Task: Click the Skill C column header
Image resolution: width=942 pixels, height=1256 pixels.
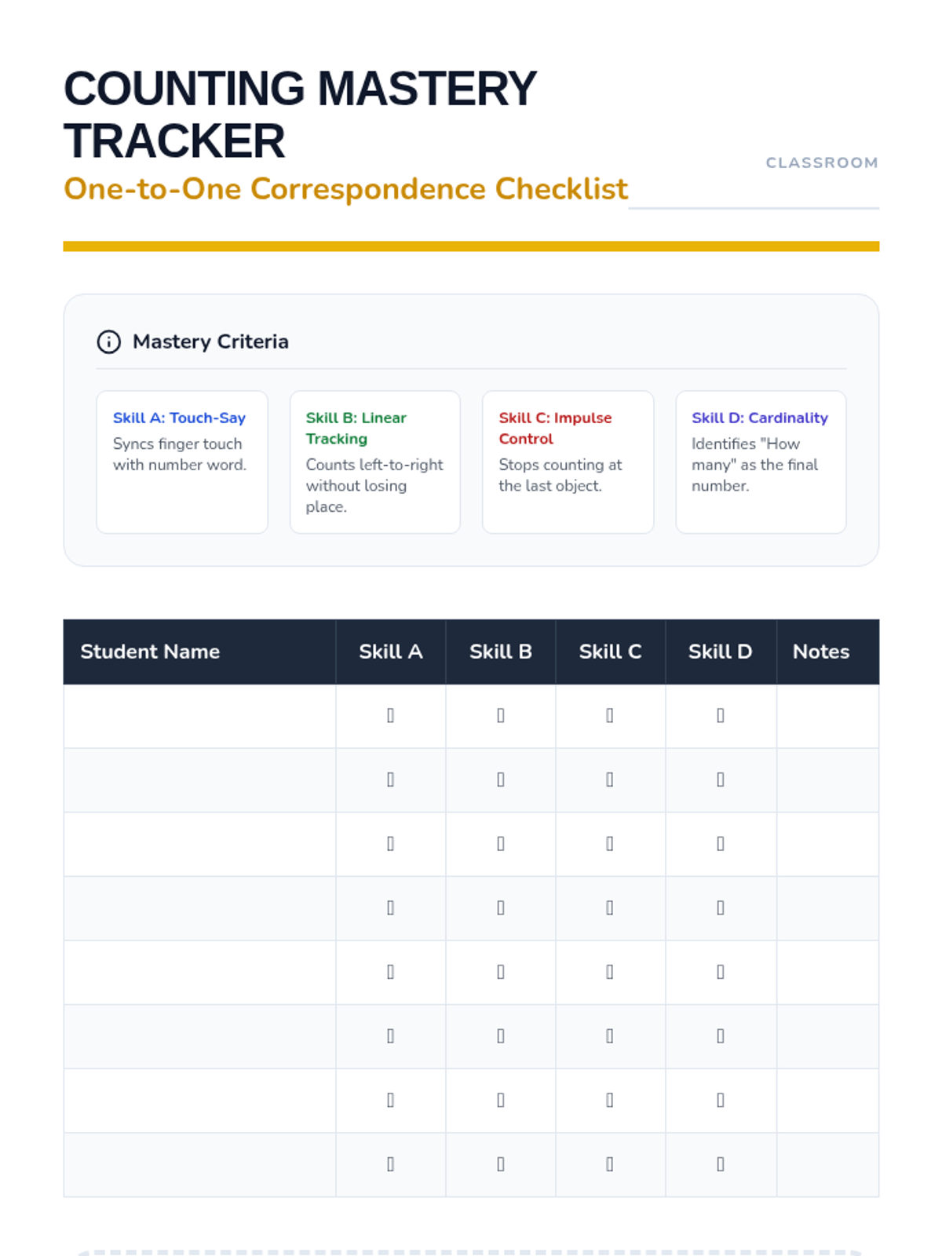Action: 611,652
